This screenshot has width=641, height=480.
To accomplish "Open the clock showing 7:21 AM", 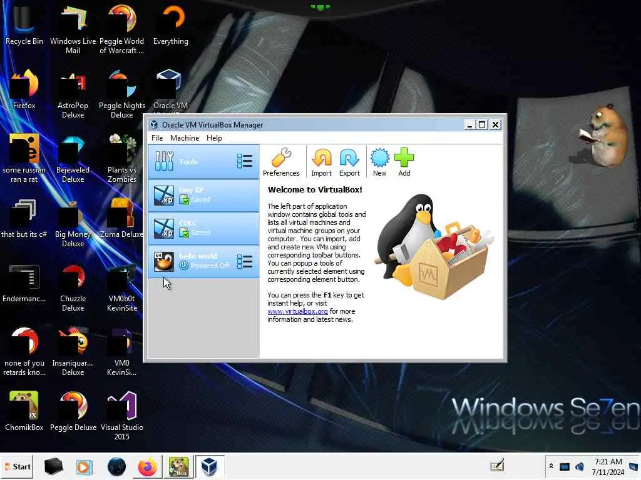I will (608, 466).
